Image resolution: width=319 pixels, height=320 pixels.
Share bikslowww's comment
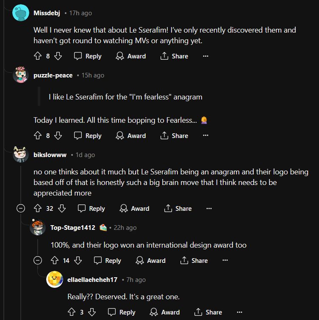pyautogui.click(x=178, y=208)
